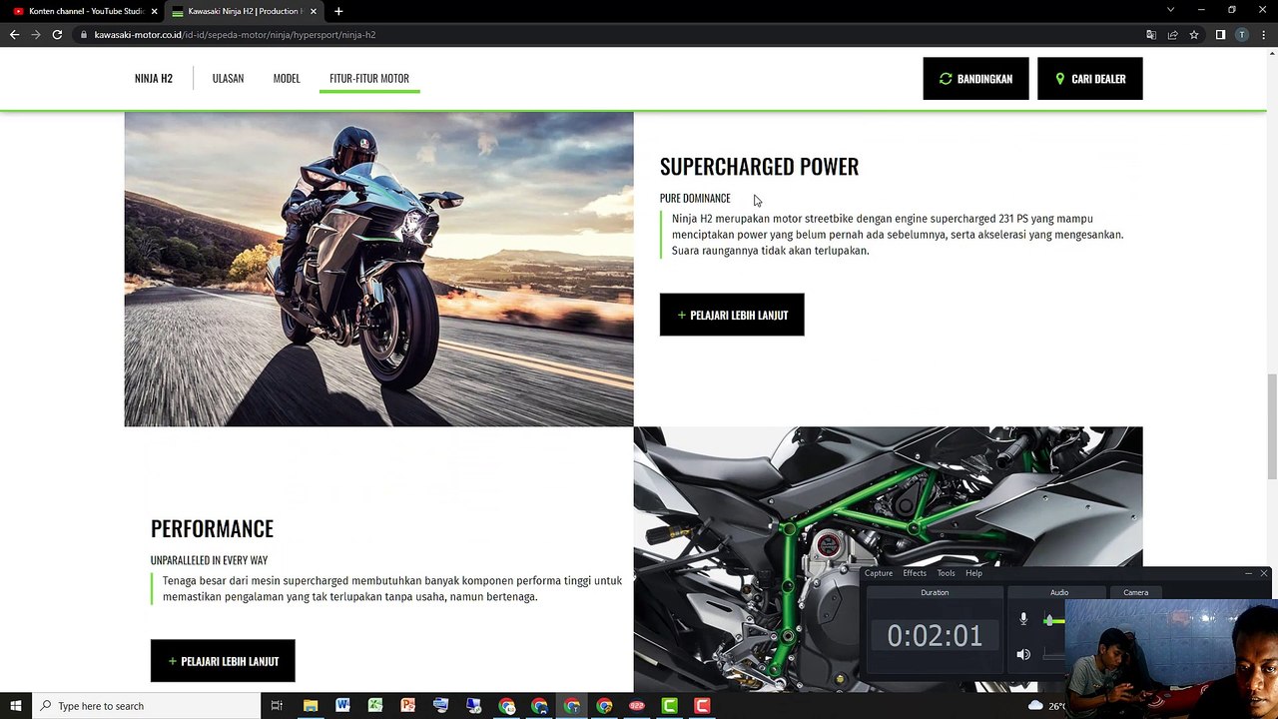The image size is (1278, 719).
Task: Open PowerPoint from the taskbar
Action: 407,706
